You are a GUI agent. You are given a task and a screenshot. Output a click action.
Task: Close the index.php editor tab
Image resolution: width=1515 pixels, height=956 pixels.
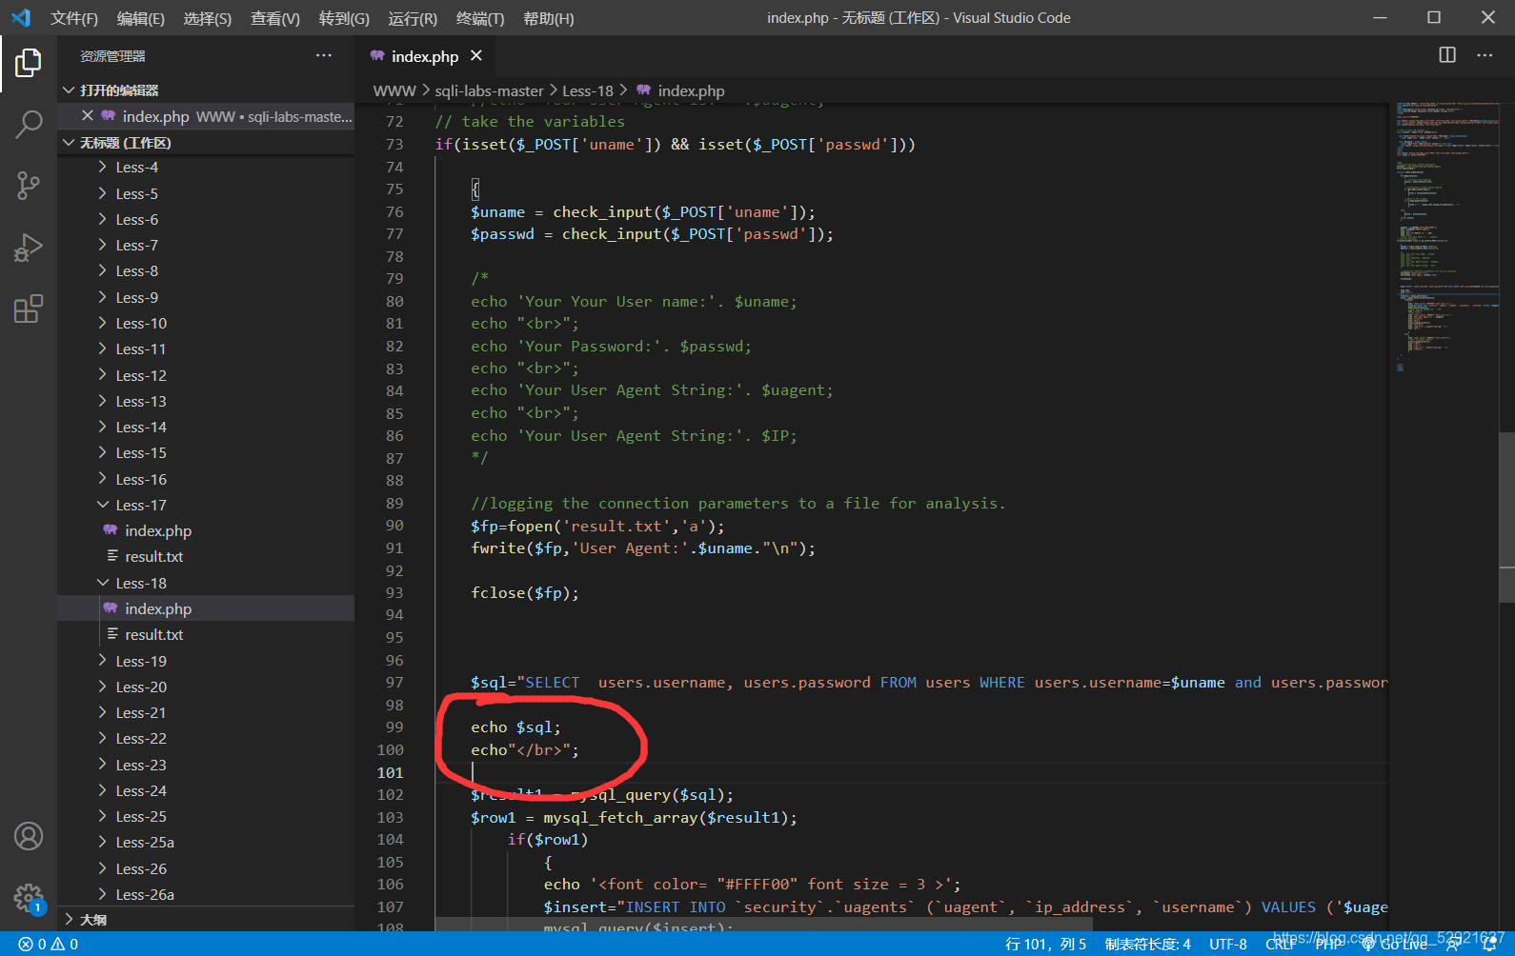(476, 55)
